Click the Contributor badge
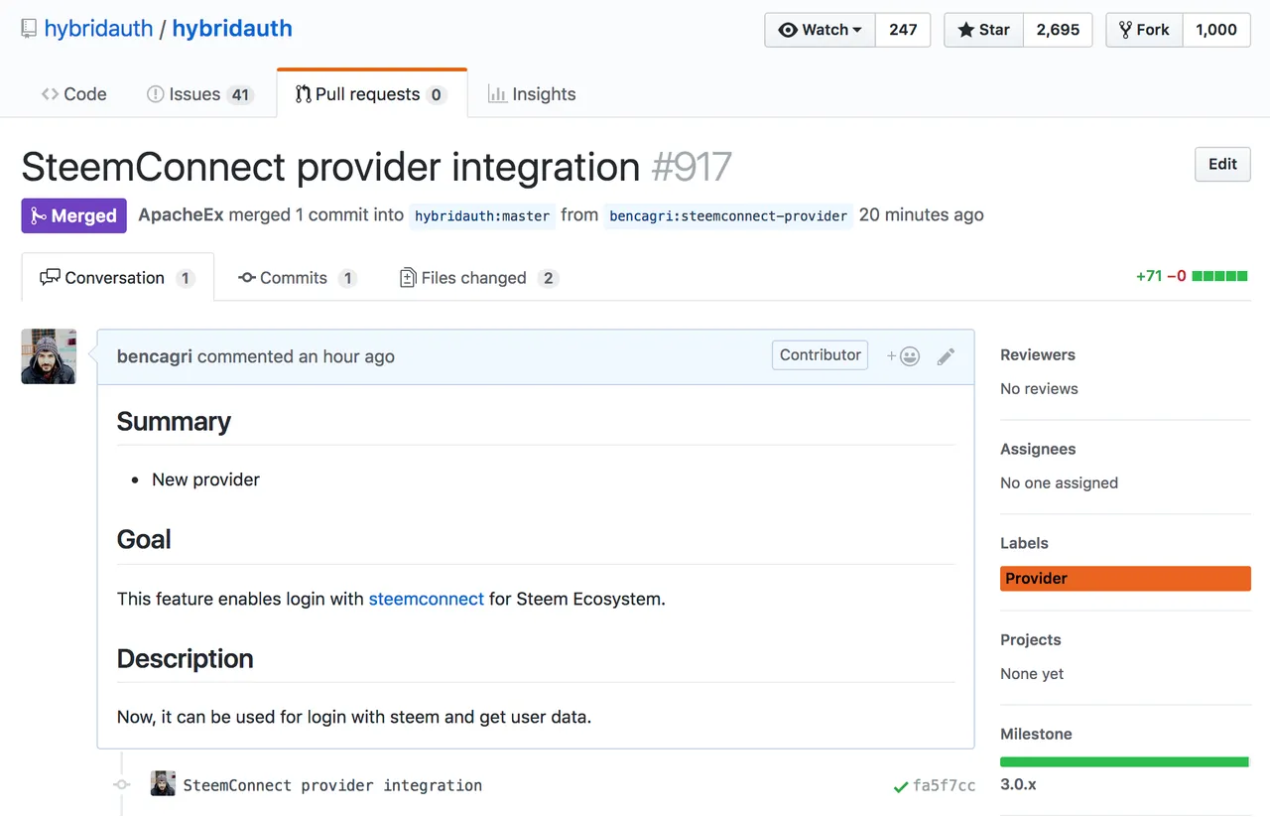Image resolution: width=1270 pixels, height=817 pixels. coord(820,355)
